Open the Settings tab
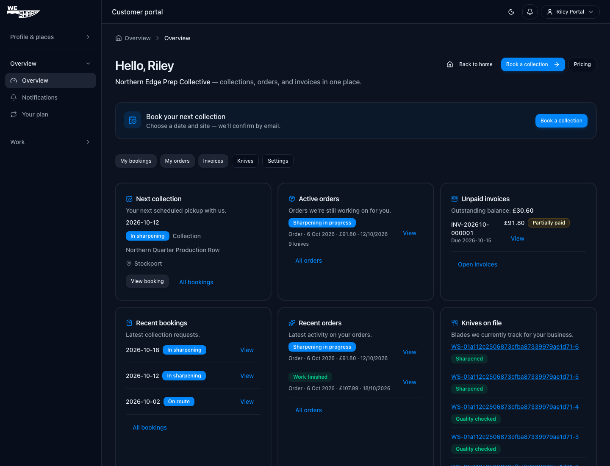The image size is (610, 466). point(278,161)
